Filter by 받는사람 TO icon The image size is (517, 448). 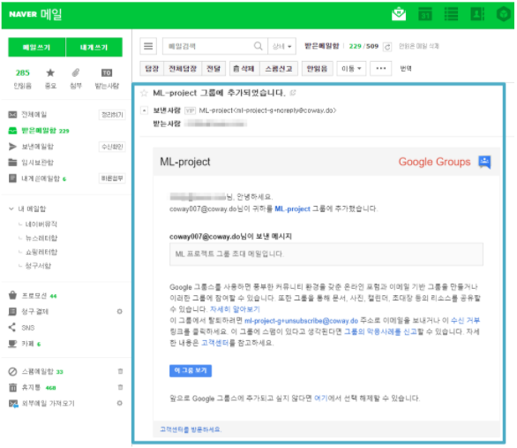(107, 72)
